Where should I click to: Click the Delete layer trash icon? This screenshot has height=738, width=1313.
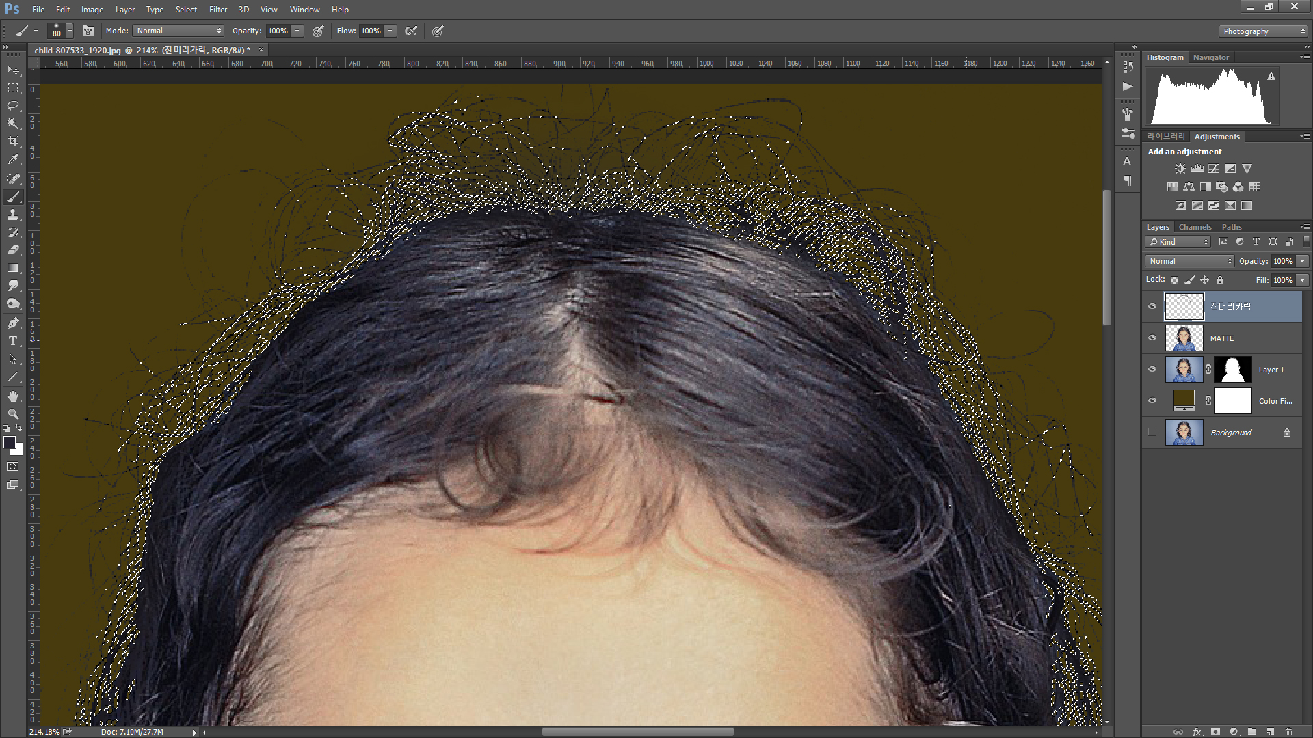click(x=1288, y=731)
